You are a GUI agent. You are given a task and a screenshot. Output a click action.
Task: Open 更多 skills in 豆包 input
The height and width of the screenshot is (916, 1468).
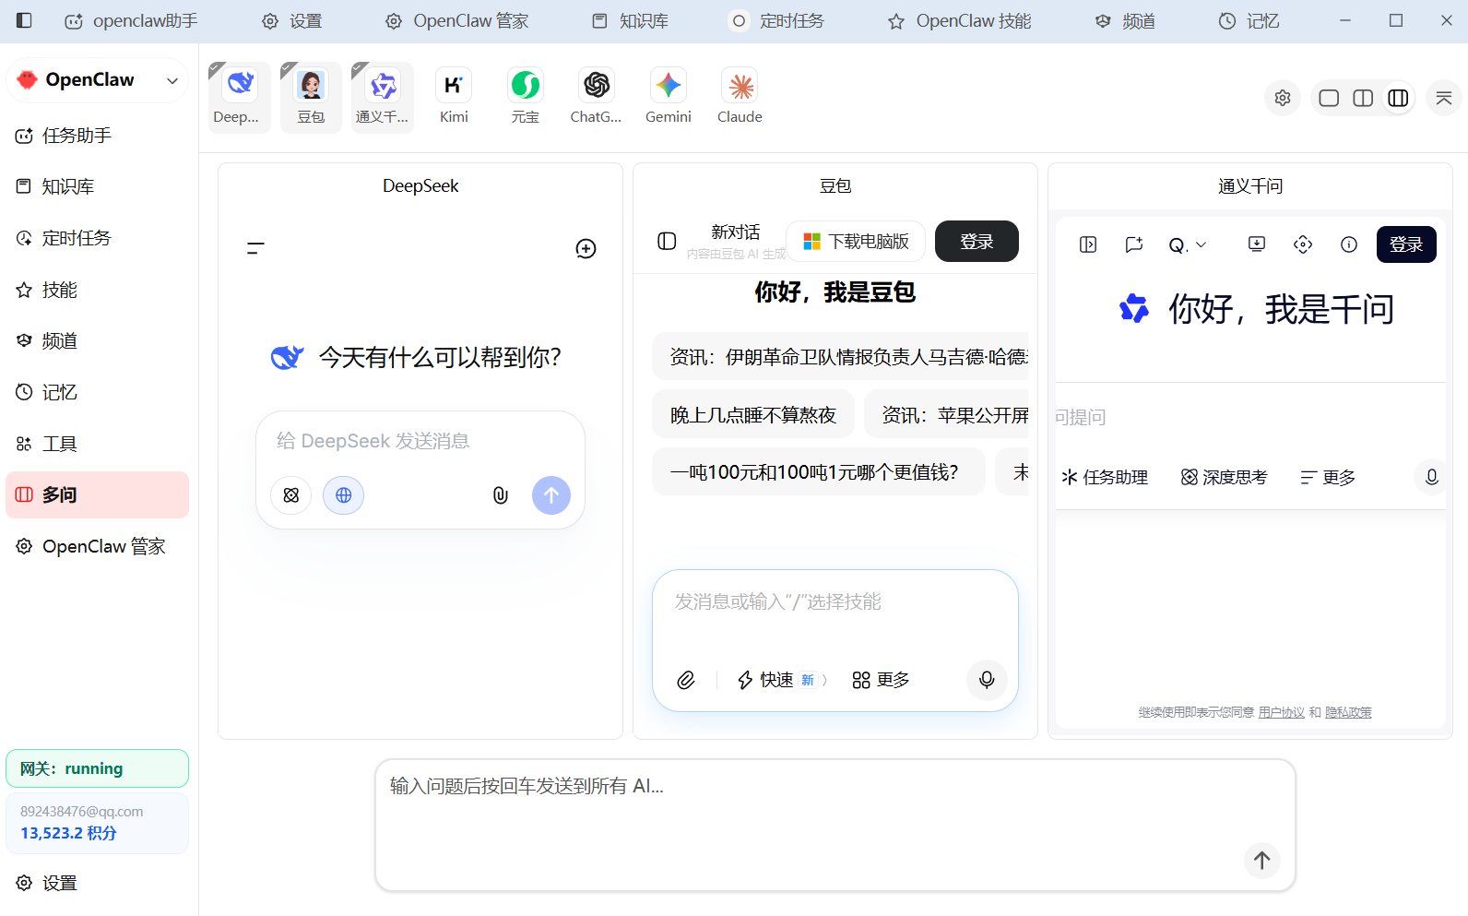(x=881, y=680)
